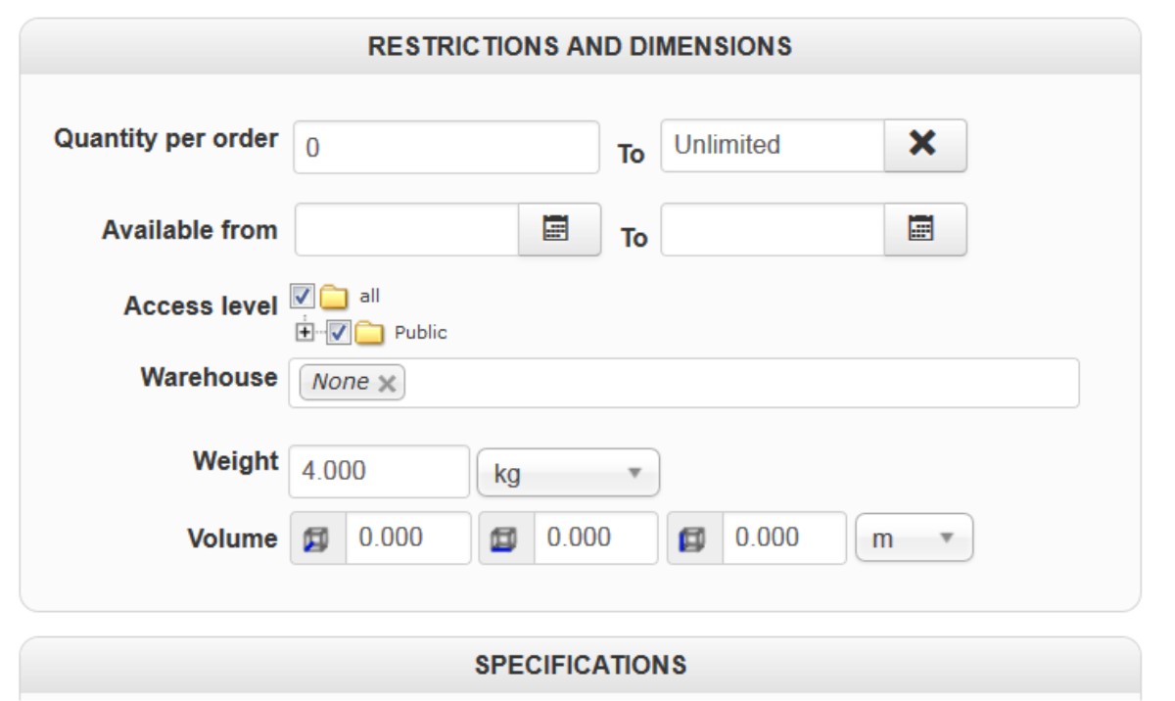Image resolution: width=1175 pixels, height=701 pixels.
Task: Click the Specifications section header
Action: [580, 665]
